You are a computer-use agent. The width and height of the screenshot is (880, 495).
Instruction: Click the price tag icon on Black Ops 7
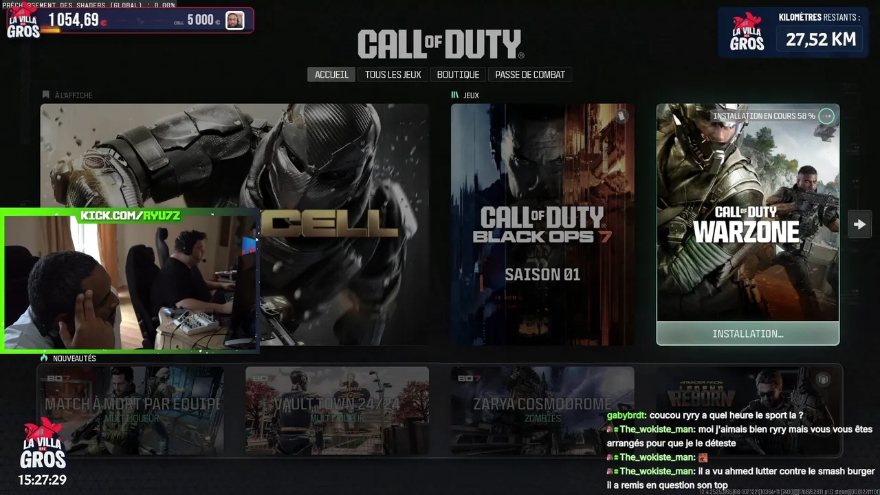pos(621,116)
